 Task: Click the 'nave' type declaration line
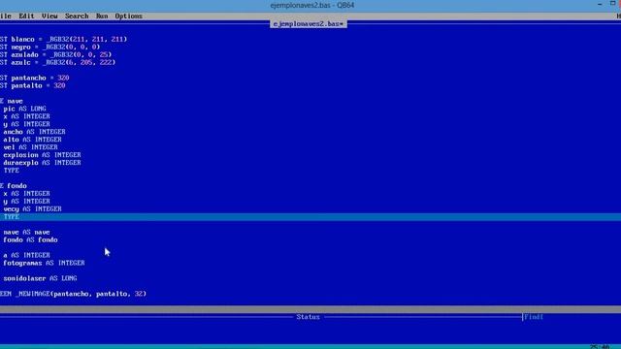(12, 101)
